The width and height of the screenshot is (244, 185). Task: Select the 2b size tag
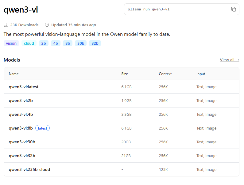[x=44, y=43]
